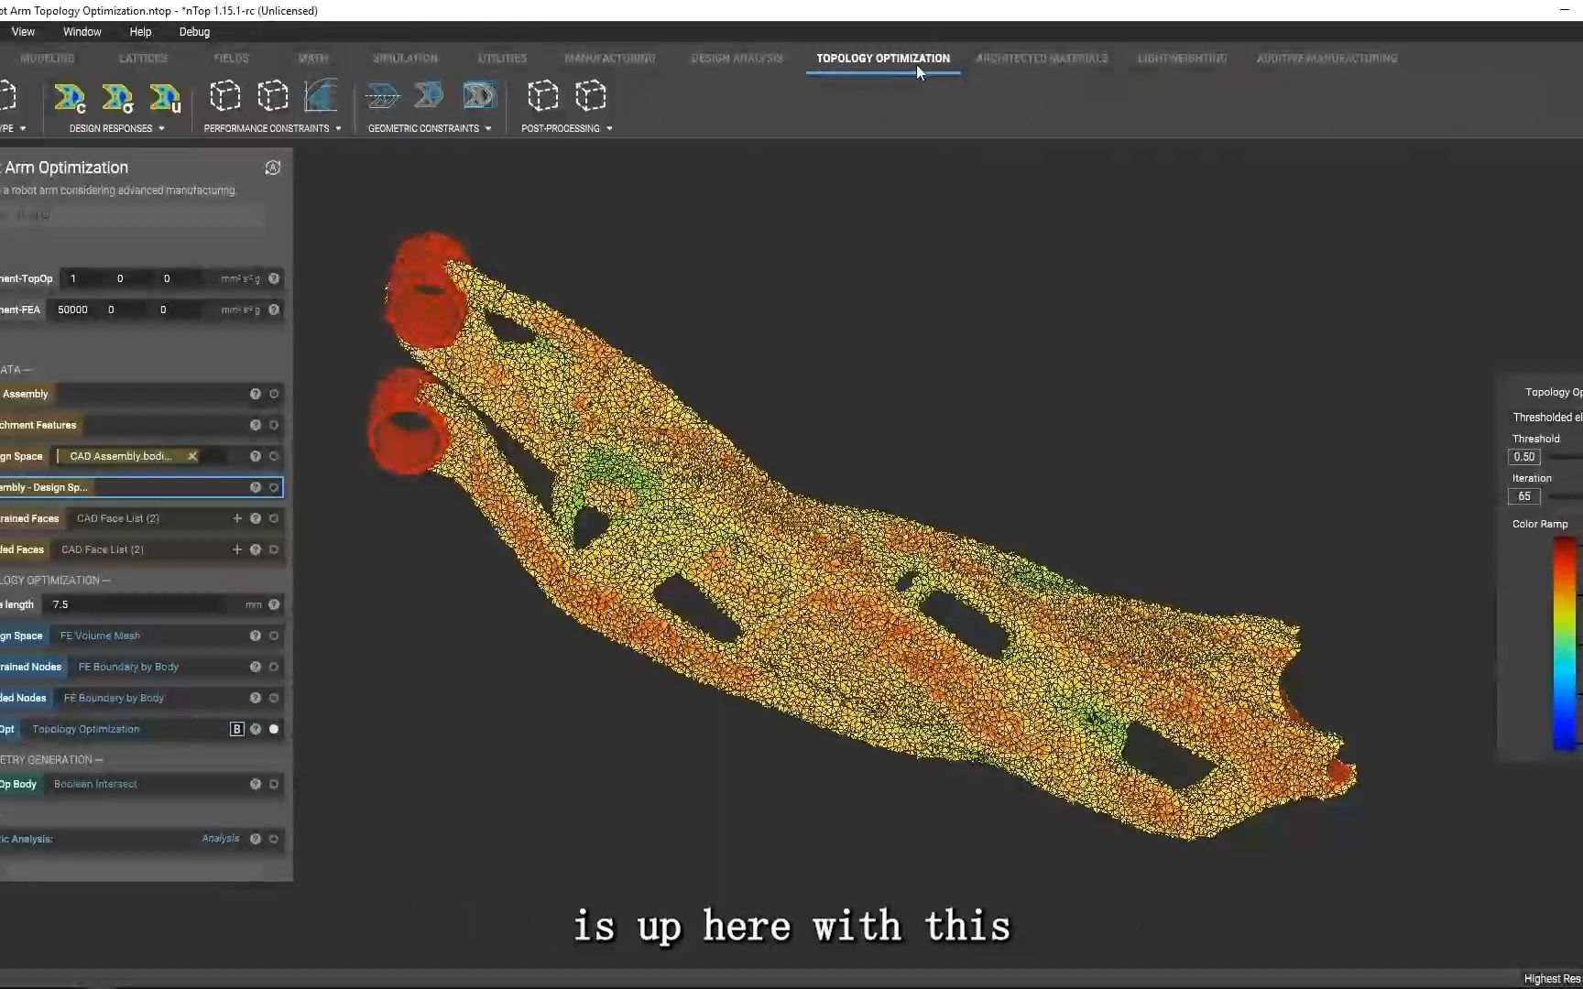Click the plus to add a constrained face
The image size is (1583, 989).
(x=236, y=518)
